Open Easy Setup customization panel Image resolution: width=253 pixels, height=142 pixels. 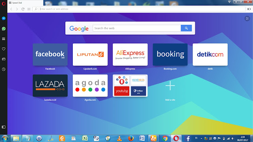coord(247,19)
